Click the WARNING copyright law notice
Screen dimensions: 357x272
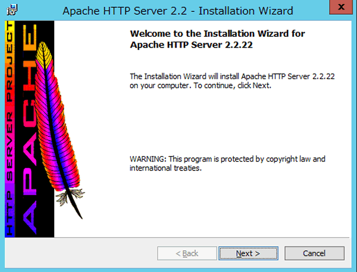click(x=227, y=160)
